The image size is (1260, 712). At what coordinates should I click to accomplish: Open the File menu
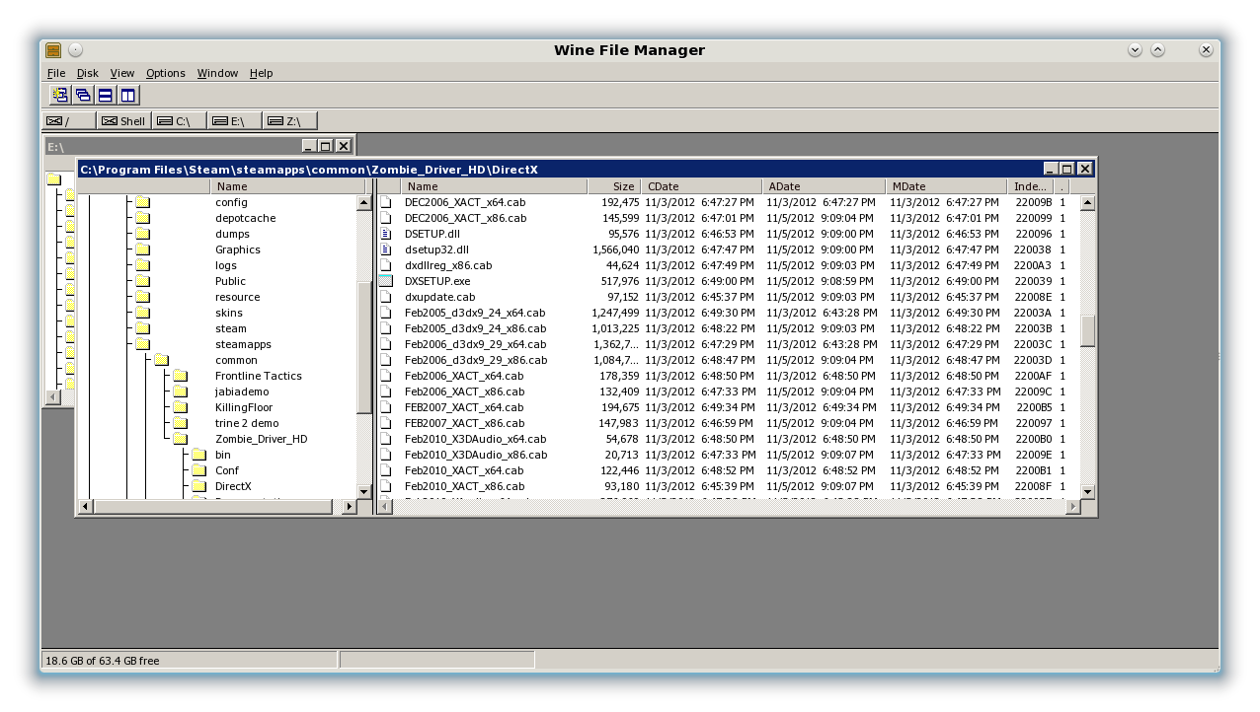[56, 73]
